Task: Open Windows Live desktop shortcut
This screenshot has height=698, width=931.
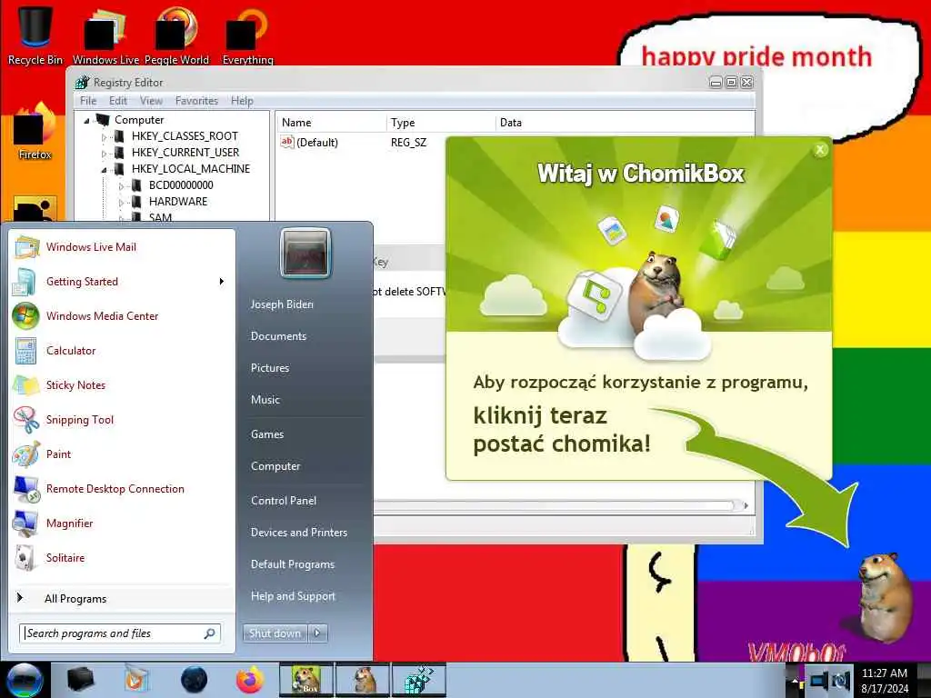Action: [105, 35]
